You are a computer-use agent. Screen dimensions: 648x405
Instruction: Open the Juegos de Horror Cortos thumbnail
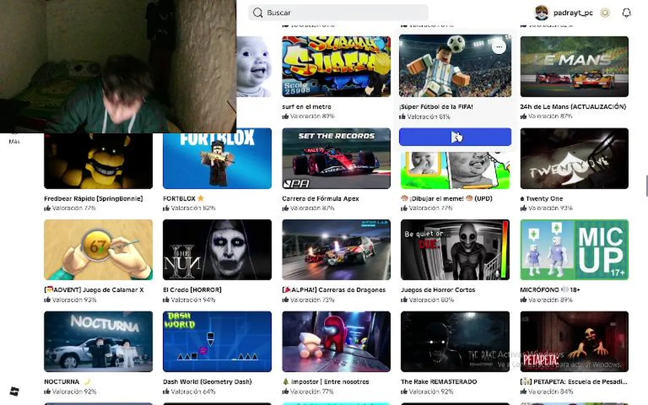tap(455, 250)
